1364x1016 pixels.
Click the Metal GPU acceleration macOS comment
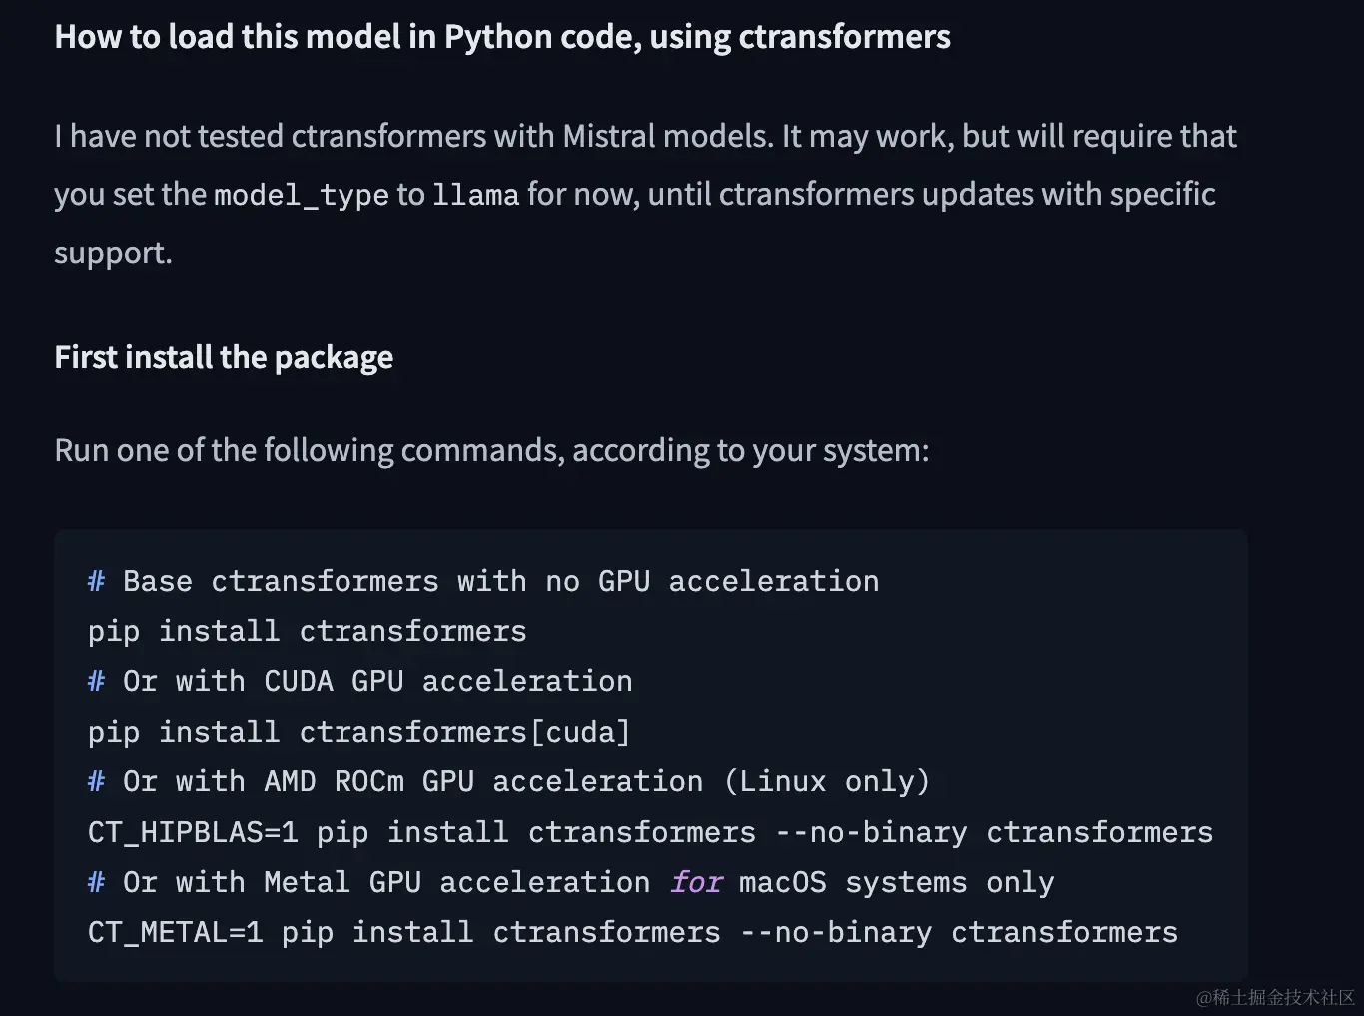pyautogui.click(x=571, y=882)
